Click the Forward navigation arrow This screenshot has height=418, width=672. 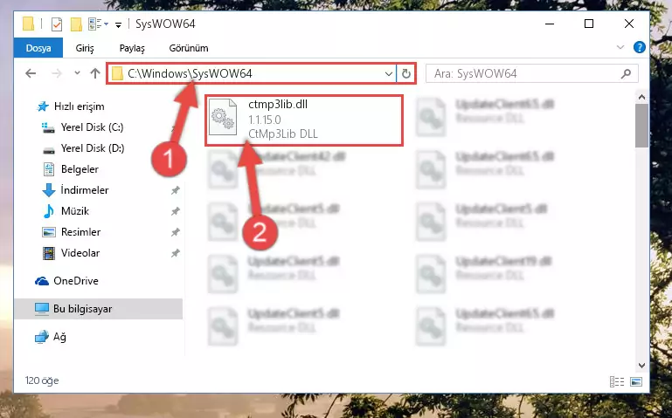(x=56, y=73)
